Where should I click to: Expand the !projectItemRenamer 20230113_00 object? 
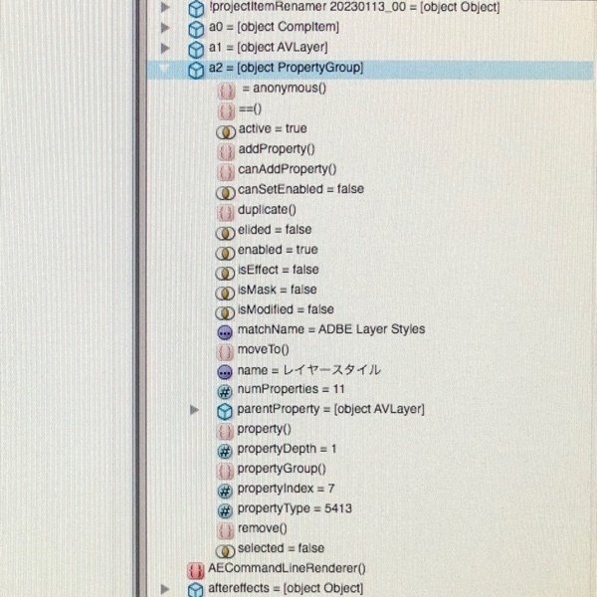165,7
